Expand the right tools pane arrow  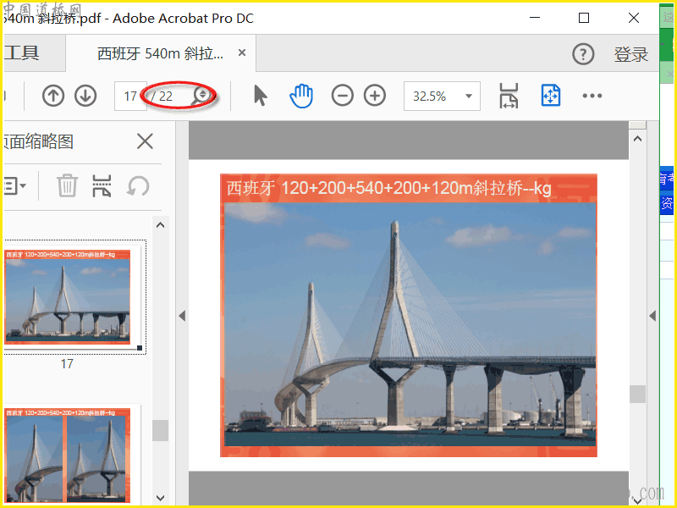coord(652,316)
